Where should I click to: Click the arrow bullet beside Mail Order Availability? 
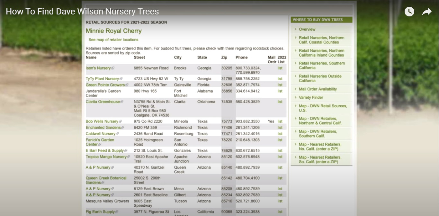click(295, 89)
